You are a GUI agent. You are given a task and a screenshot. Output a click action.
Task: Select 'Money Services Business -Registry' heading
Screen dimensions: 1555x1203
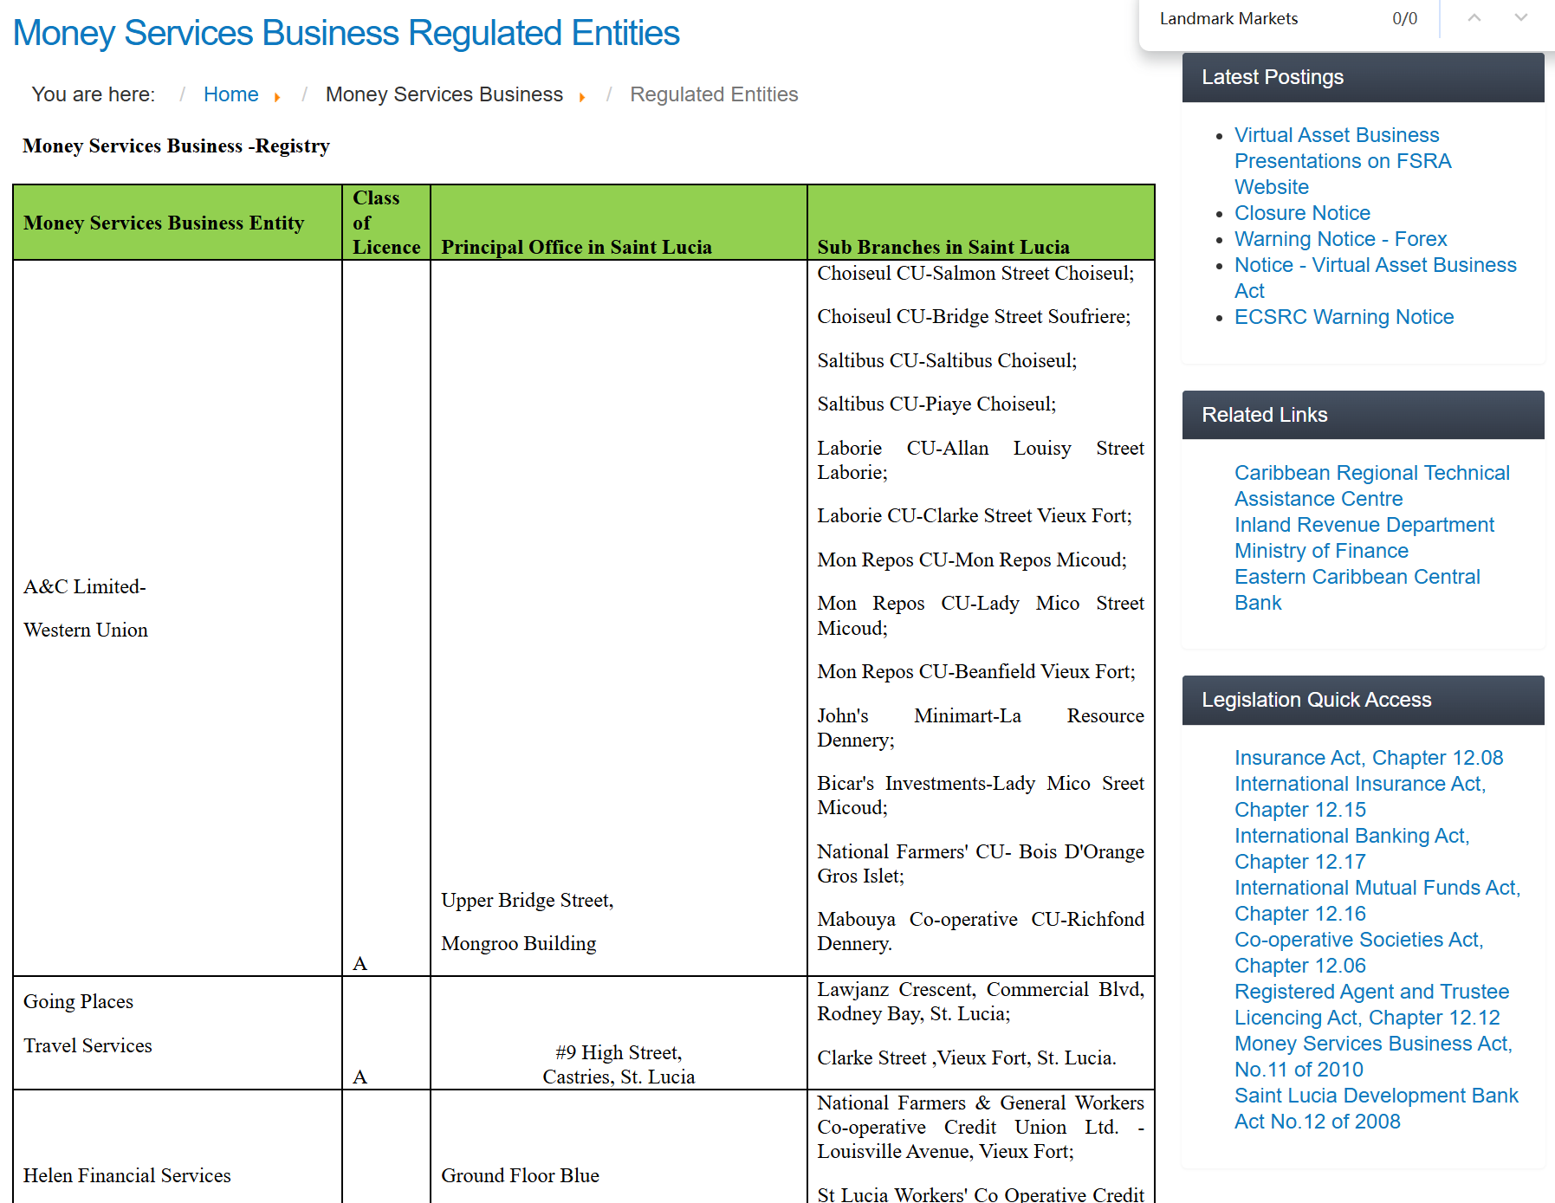coord(176,146)
